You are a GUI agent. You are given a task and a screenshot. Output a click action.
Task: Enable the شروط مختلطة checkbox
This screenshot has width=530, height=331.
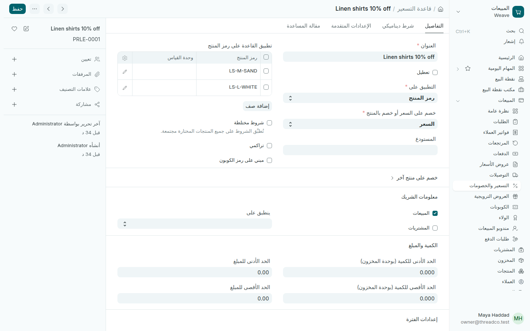(269, 123)
